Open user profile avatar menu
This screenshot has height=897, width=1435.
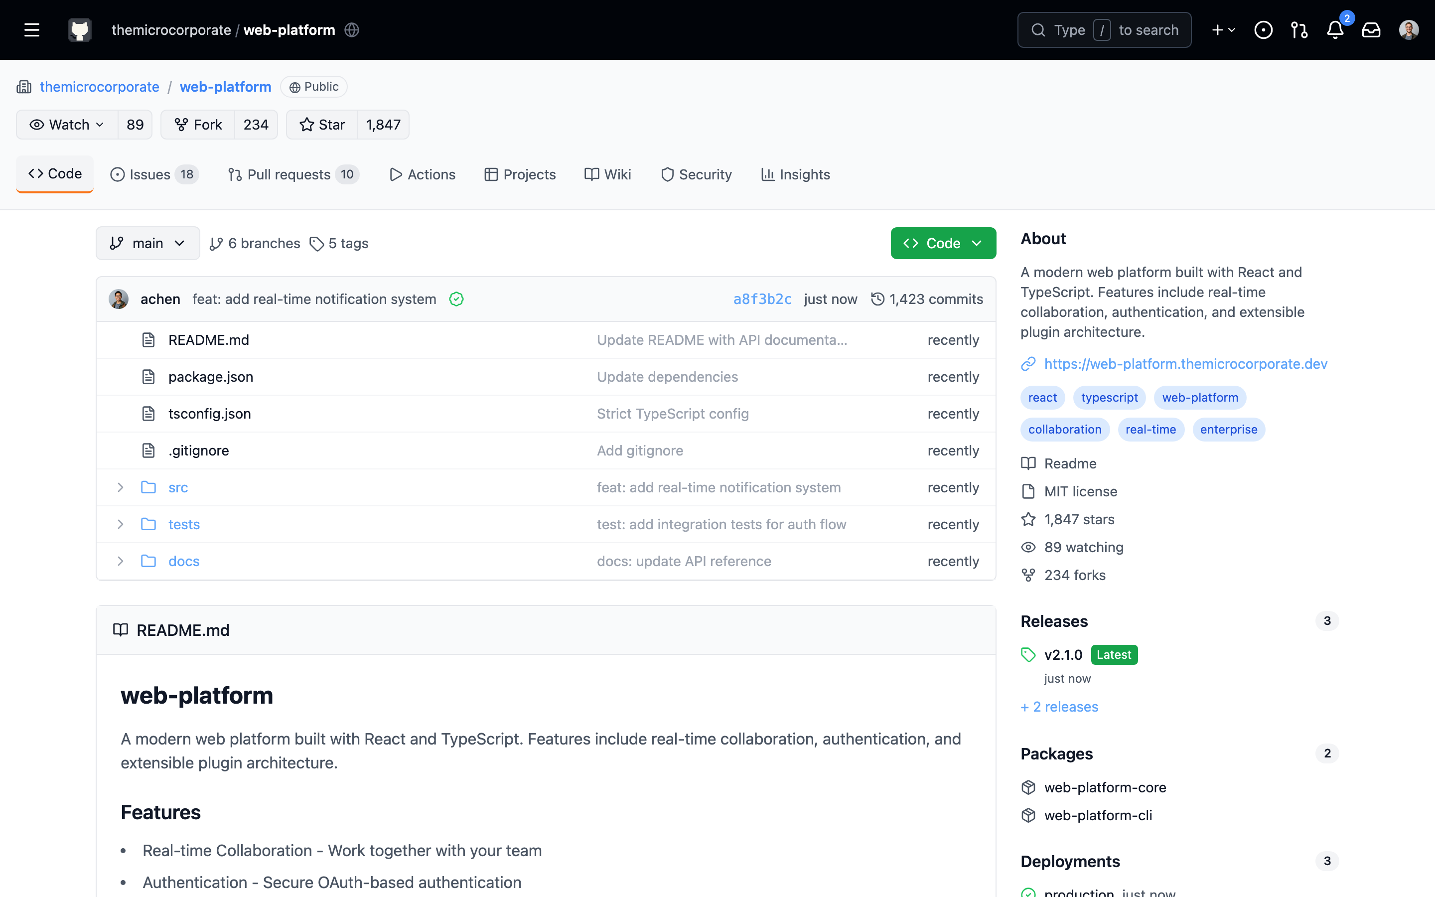(1409, 30)
